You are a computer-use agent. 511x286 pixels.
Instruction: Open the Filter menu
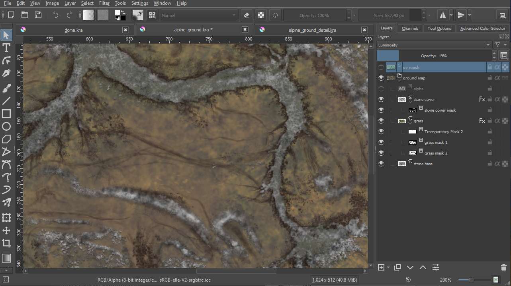pyautogui.click(x=104, y=3)
